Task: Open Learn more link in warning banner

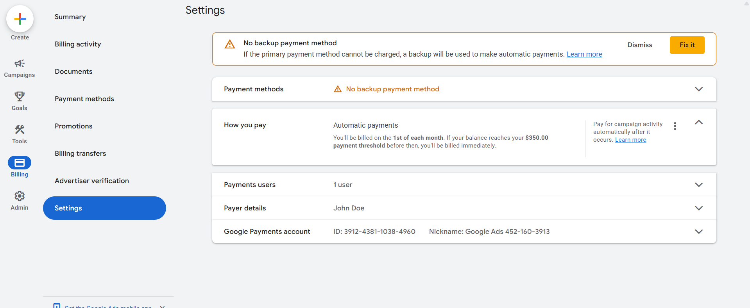Action: [584, 54]
